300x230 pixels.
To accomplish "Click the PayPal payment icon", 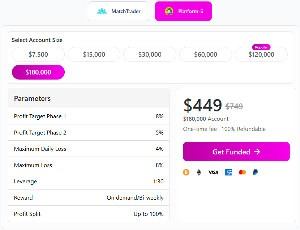I will [x=255, y=172].
